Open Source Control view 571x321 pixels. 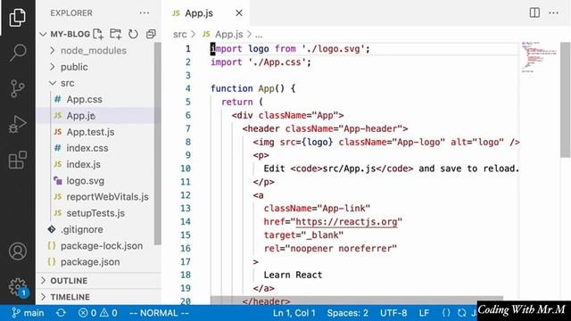click(x=18, y=88)
